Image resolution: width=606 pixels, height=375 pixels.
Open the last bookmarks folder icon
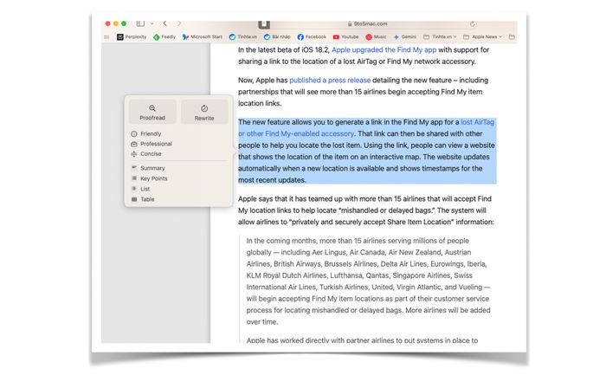coord(512,37)
